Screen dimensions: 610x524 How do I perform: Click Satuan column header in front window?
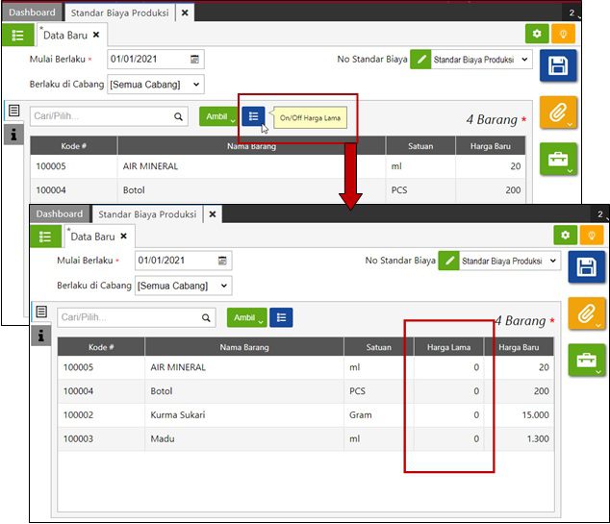point(378,347)
